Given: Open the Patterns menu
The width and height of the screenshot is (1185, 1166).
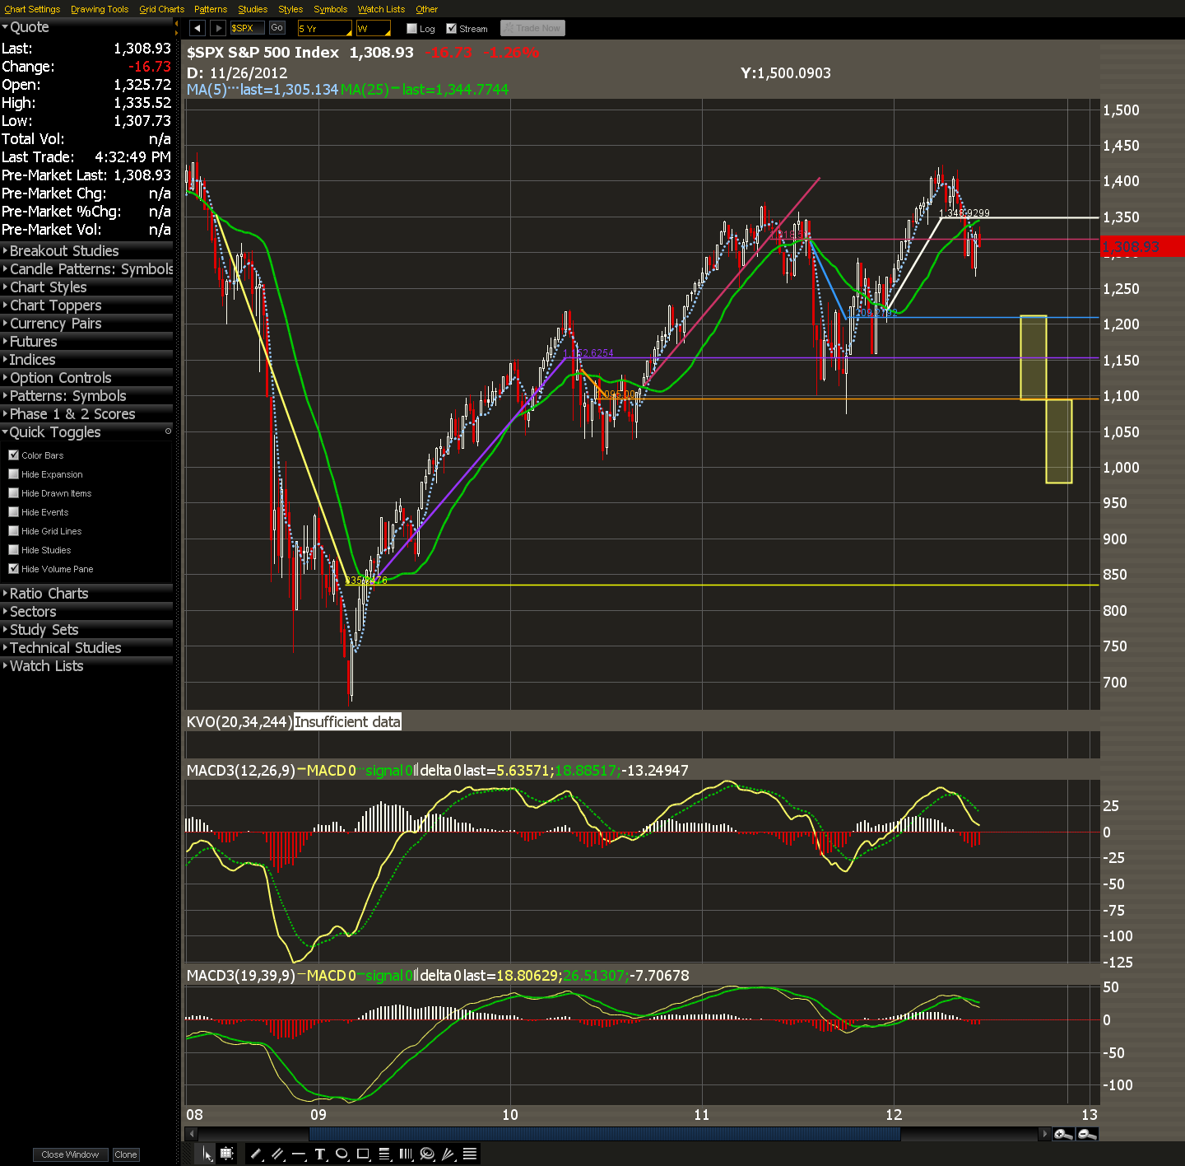Looking at the screenshot, I should (x=211, y=9).
